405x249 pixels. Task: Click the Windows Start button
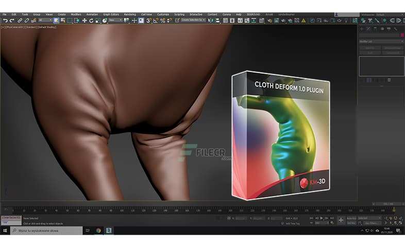5,230
